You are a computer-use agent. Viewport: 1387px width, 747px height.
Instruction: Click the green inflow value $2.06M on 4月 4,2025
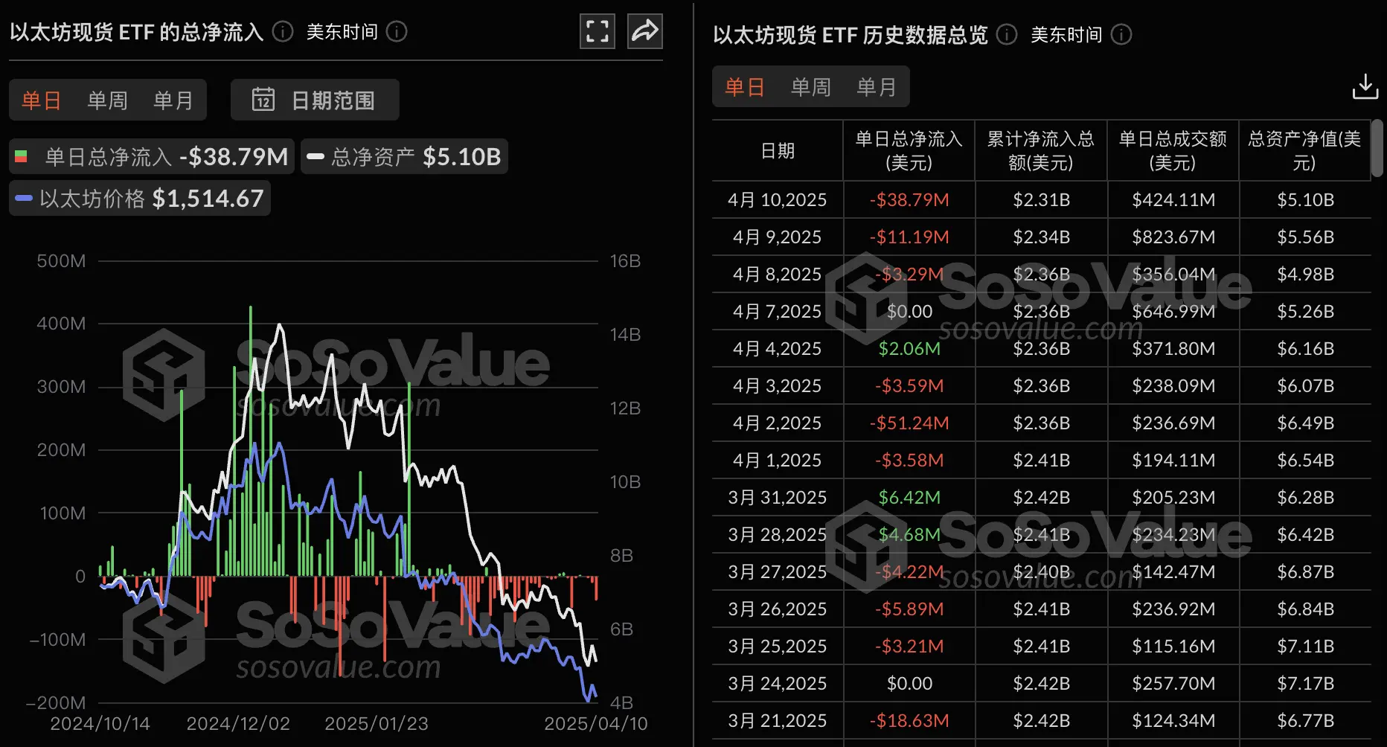(x=909, y=348)
